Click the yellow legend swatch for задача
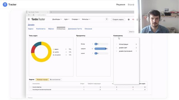This screenshot has height=100, width=179. [x=53, y=49]
